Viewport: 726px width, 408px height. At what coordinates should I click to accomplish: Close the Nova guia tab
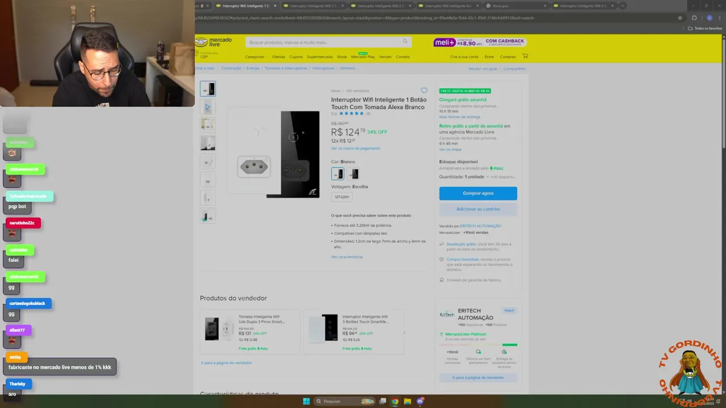tap(545, 6)
